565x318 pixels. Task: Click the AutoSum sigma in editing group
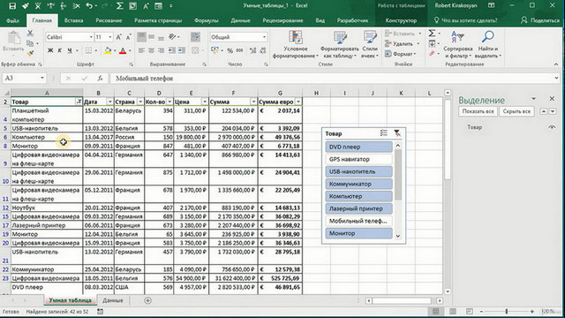click(x=432, y=34)
